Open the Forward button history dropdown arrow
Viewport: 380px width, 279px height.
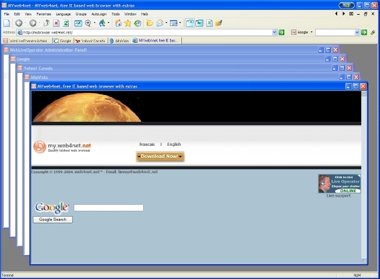[x=39, y=23]
